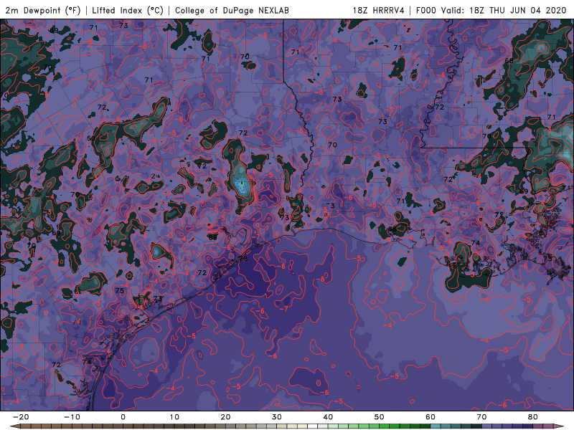Click the 'College of DuPage NEXLAB' text
574x430 pixels.
pyautogui.click(x=232, y=10)
